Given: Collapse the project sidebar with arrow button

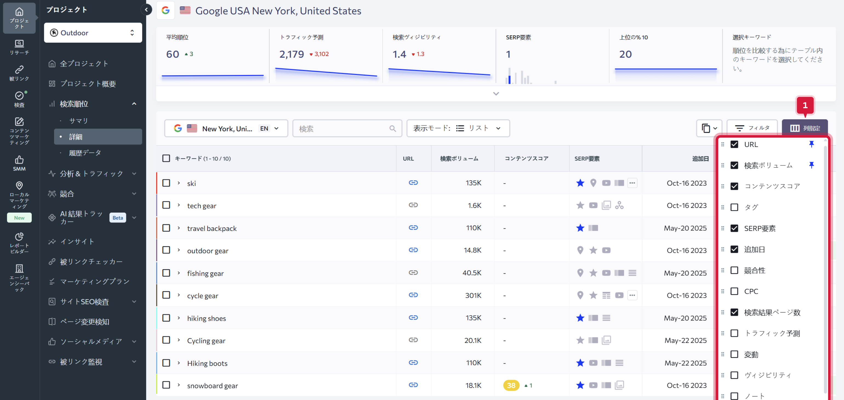Looking at the screenshot, I should (x=146, y=10).
